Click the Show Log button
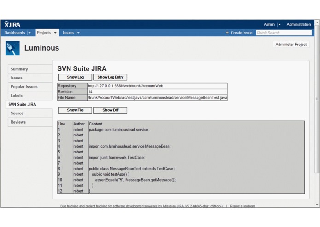The width and height of the screenshot is (320, 227). click(x=75, y=77)
